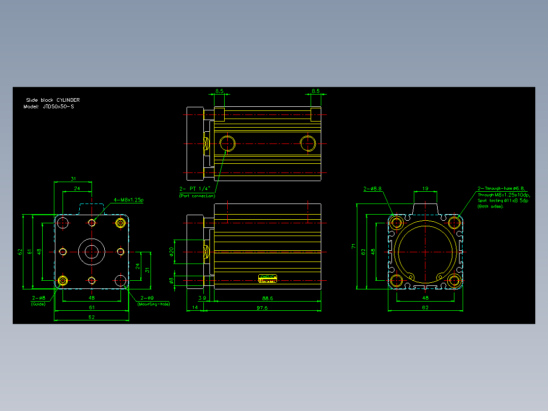This screenshot has height=411, width=548.
Task: Select the ø20 rod diameter dimension
Action: coord(171,251)
